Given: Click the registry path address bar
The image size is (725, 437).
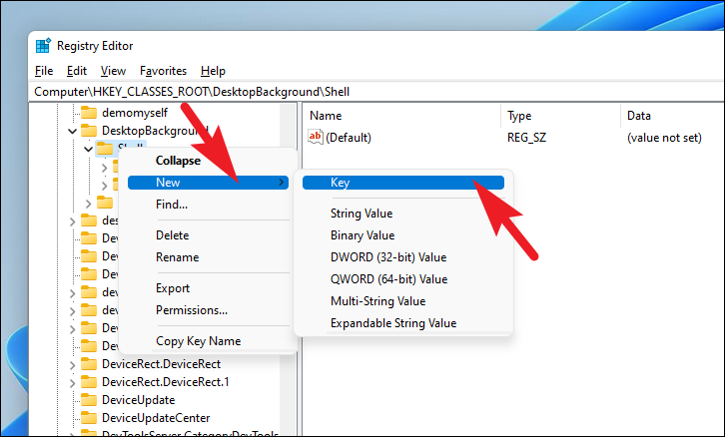Looking at the screenshot, I should 378,92.
